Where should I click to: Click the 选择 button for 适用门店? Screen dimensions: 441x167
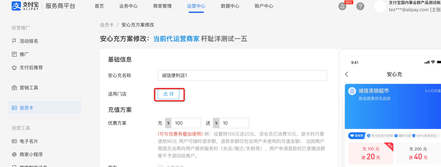(x=169, y=94)
